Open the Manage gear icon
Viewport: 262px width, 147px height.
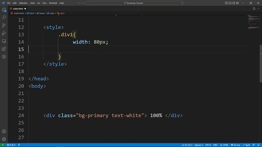pos(4,139)
